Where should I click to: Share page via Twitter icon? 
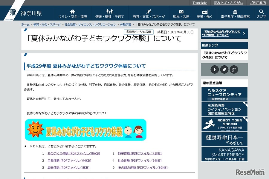coord(224,70)
